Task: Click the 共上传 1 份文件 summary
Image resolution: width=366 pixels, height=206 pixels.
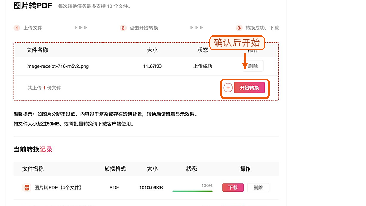Action: 44,88
